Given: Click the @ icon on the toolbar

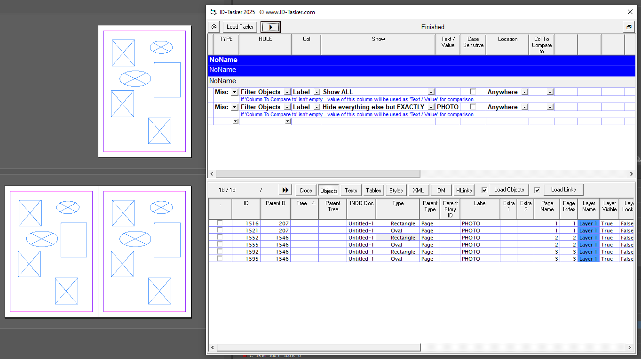Looking at the screenshot, I should point(214,27).
